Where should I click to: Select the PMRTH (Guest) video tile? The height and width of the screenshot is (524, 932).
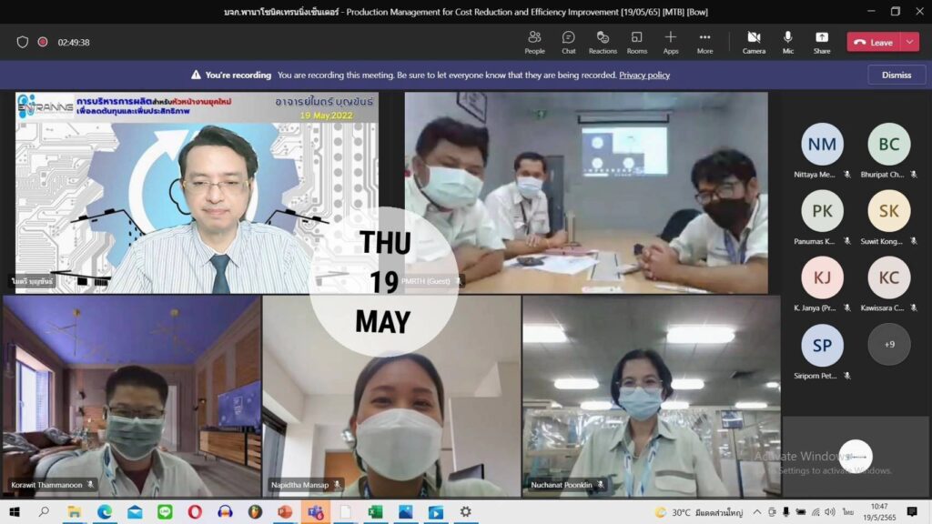tap(586, 193)
